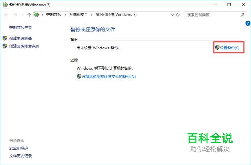Click shield icon beside 创建系统映像
This screenshot has height=165, width=251.
(x=5, y=38)
